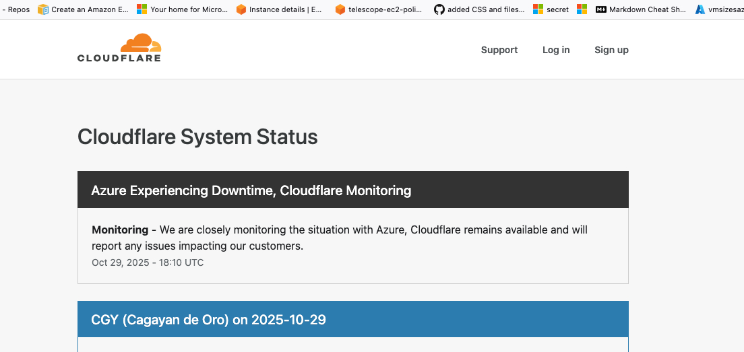Viewport: 744px width, 352px height.
Task: Open the '- Repos' bookmark
Action: point(16,9)
